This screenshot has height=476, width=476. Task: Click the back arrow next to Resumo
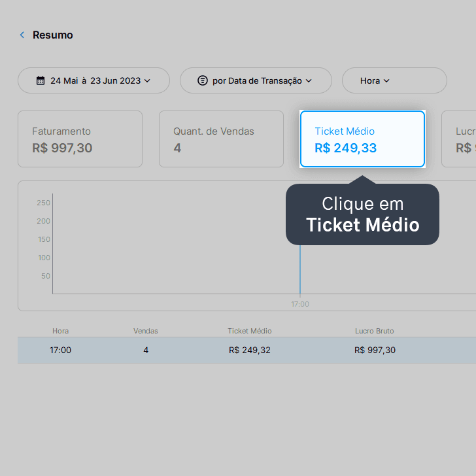click(22, 35)
